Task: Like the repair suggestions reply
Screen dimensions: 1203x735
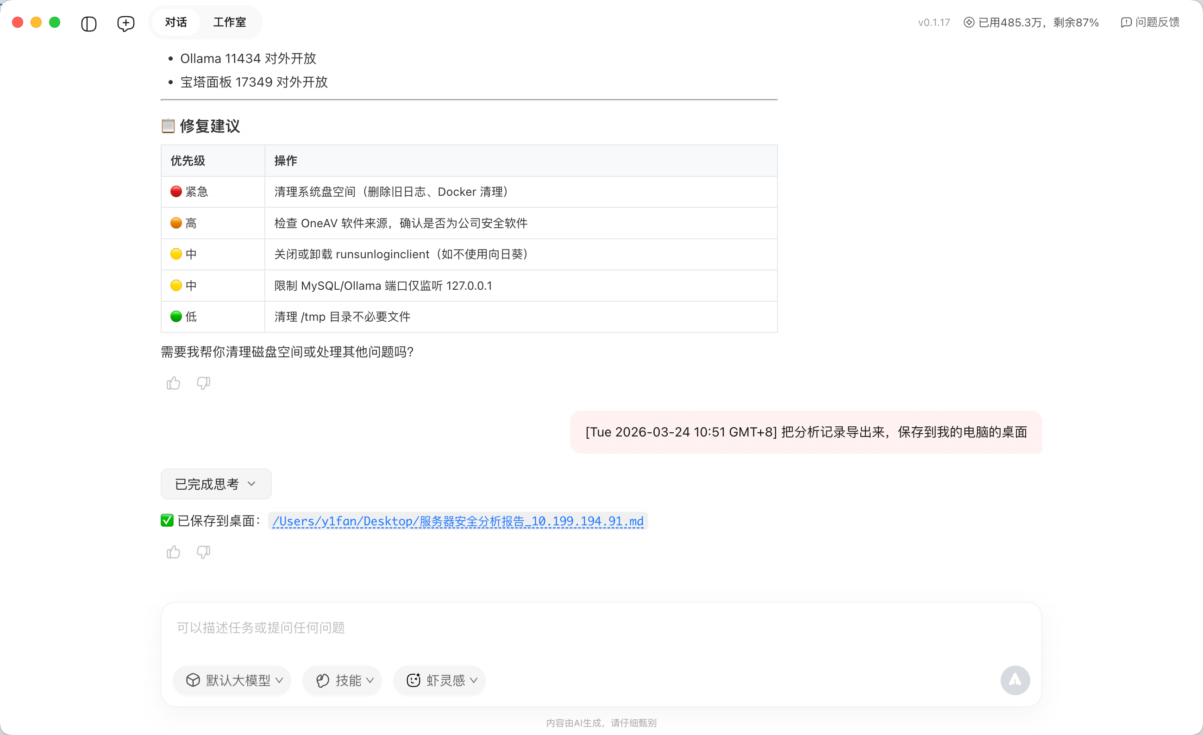Action: point(173,383)
